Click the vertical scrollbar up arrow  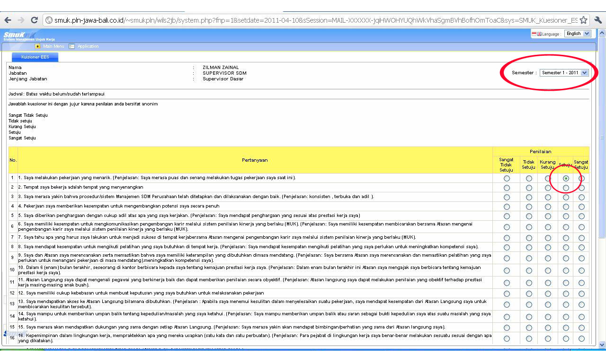(602, 33)
